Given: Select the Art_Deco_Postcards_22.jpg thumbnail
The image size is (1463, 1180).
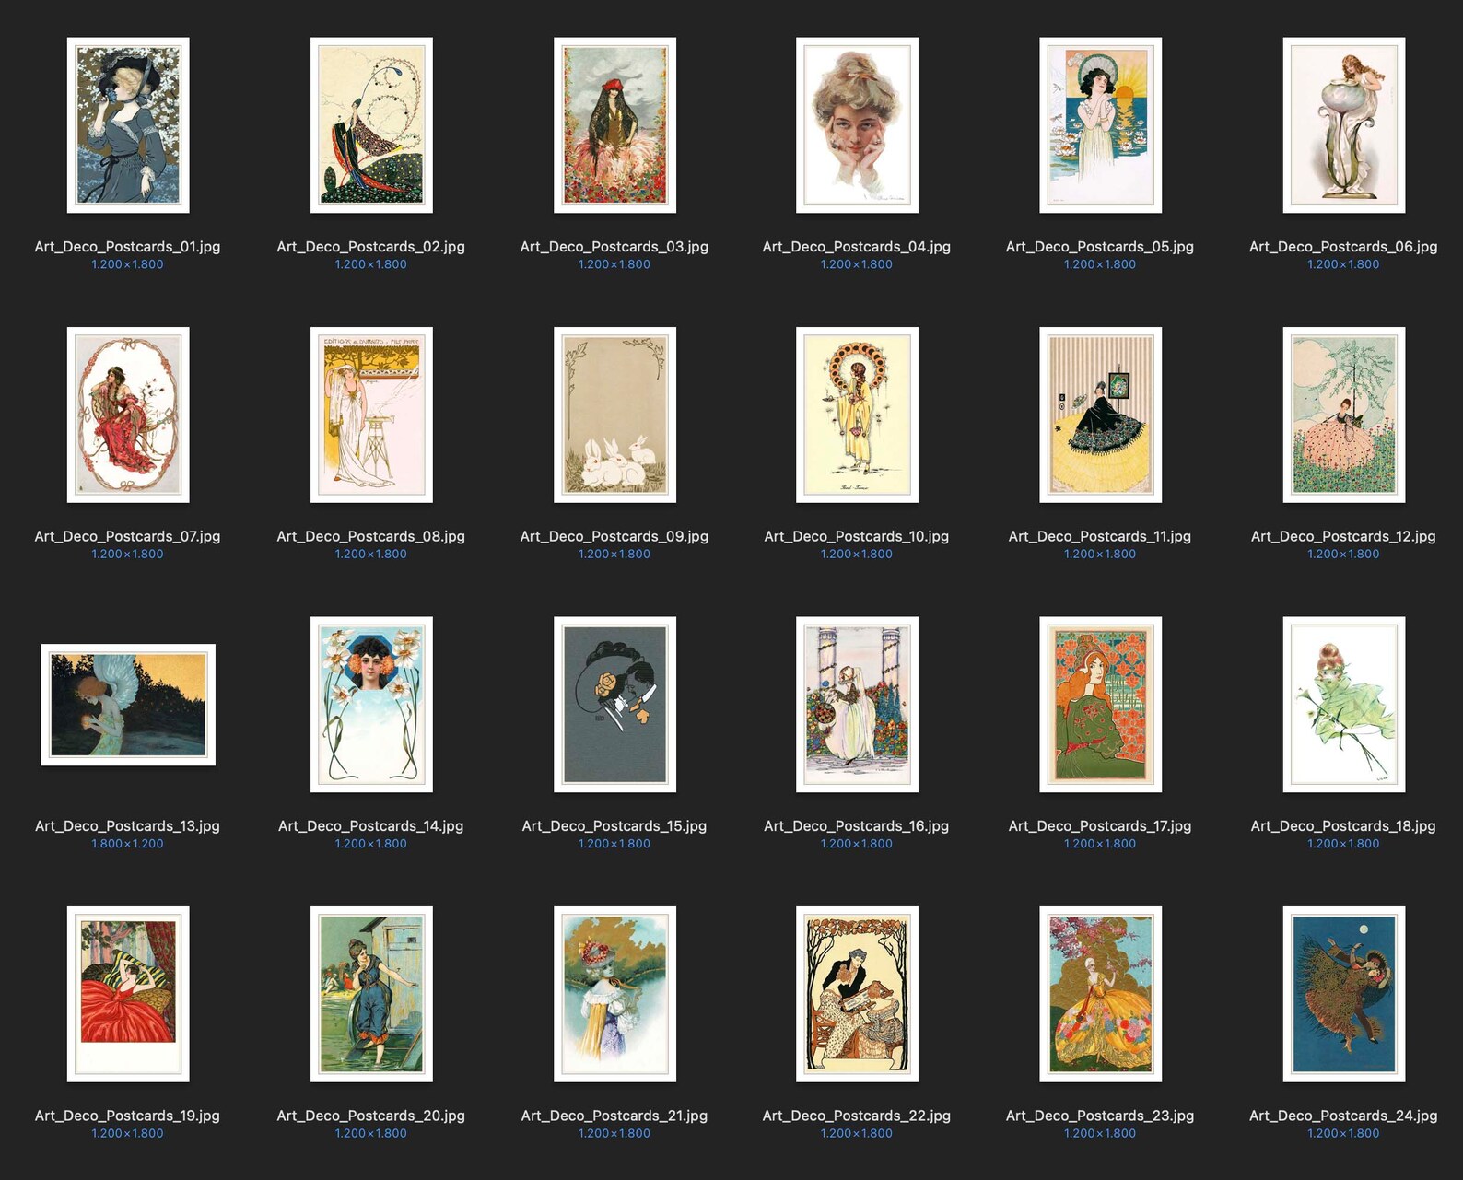Looking at the screenshot, I should pos(857,994).
